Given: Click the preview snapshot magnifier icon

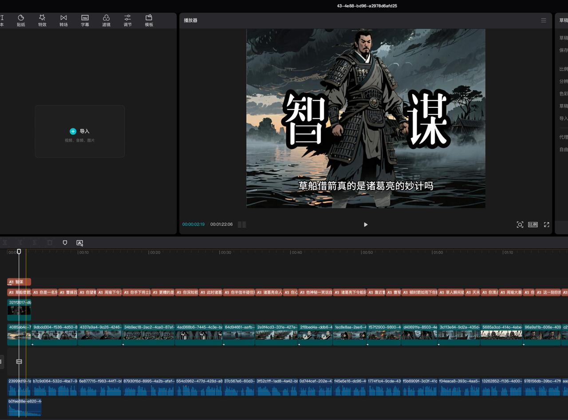Looking at the screenshot, I should click(520, 224).
